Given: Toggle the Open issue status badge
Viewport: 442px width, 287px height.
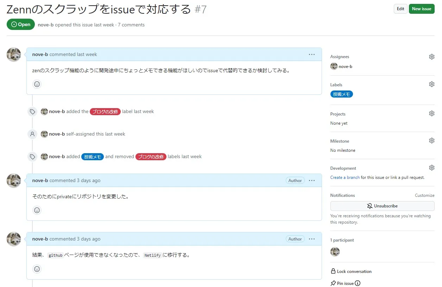Looking at the screenshot, I should point(20,24).
